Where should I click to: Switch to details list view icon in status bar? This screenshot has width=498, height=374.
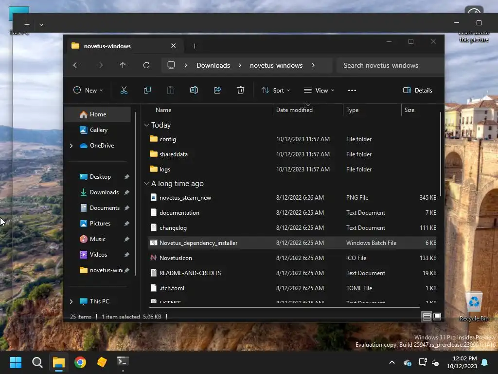pyautogui.click(x=427, y=317)
